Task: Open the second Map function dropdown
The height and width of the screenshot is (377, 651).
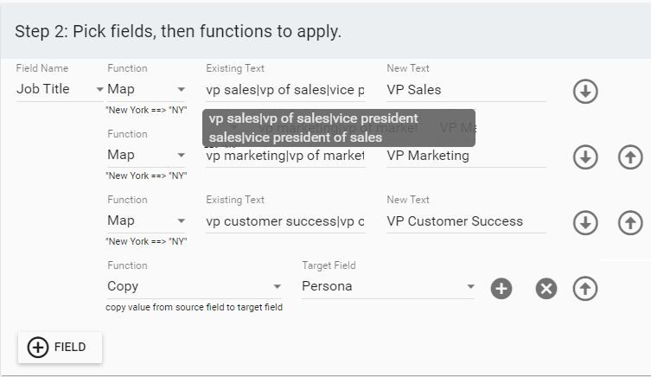Action: point(146,155)
